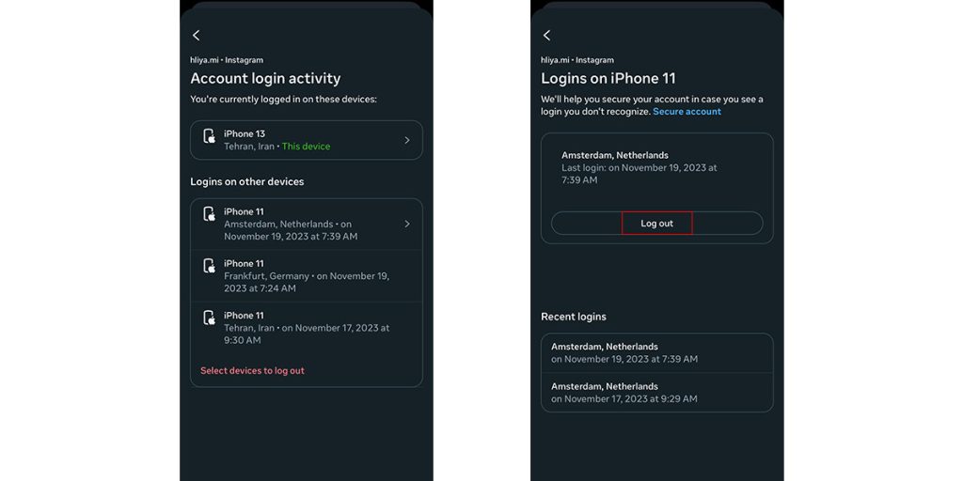963x481 pixels.
Task: Tap back arrow on Logins on iPhone 11 screen
Action: click(546, 36)
